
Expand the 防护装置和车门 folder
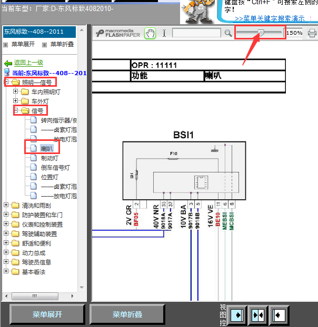6,214
